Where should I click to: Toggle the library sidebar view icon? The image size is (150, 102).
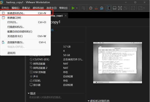pos(109,8)
